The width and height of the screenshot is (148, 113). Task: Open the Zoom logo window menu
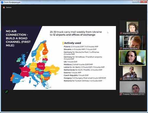click(x=2, y=2)
